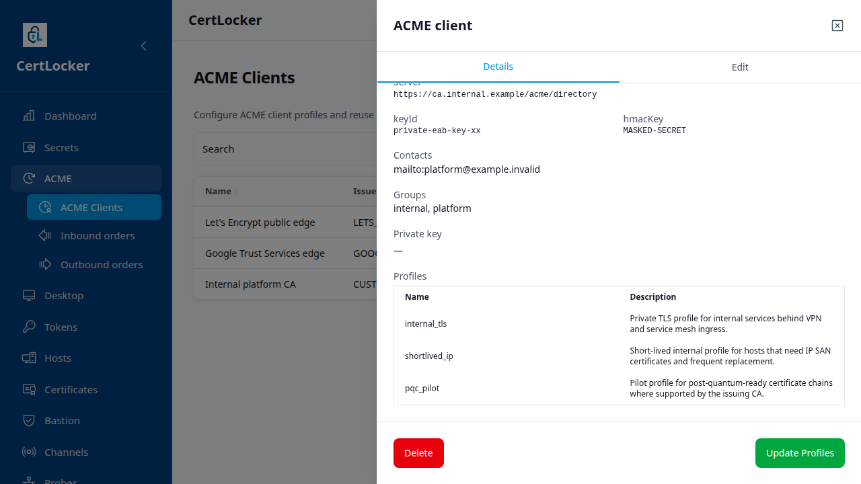Close the ACME client panel
This screenshot has height=484, width=861.
(837, 26)
